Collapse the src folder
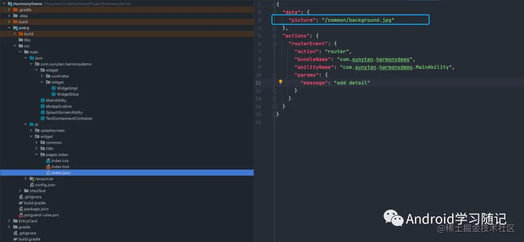Screen dimensions: 524x242 (15, 46)
